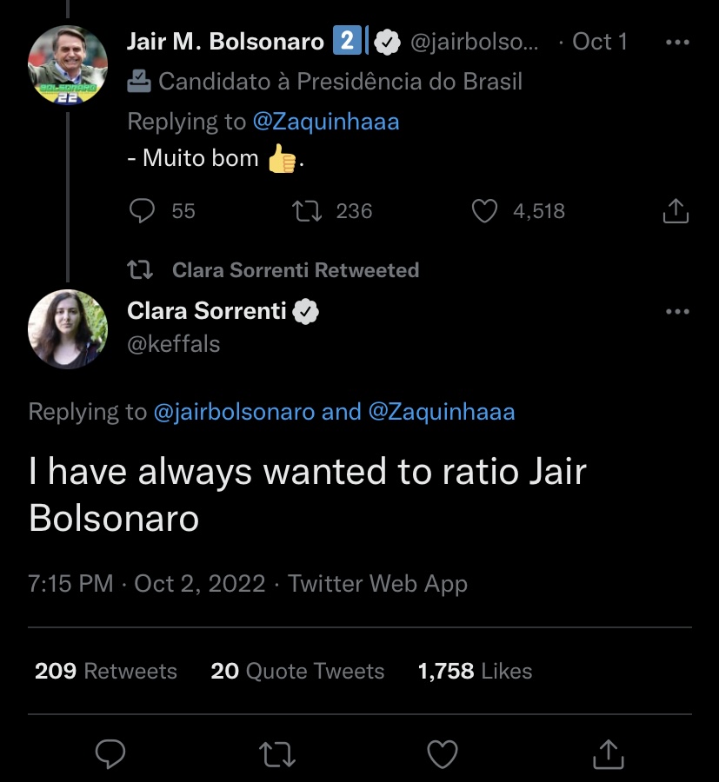Open the @keffals handle
Image resolution: width=719 pixels, height=782 pixels.
pyautogui.click(x=174, y=344)
